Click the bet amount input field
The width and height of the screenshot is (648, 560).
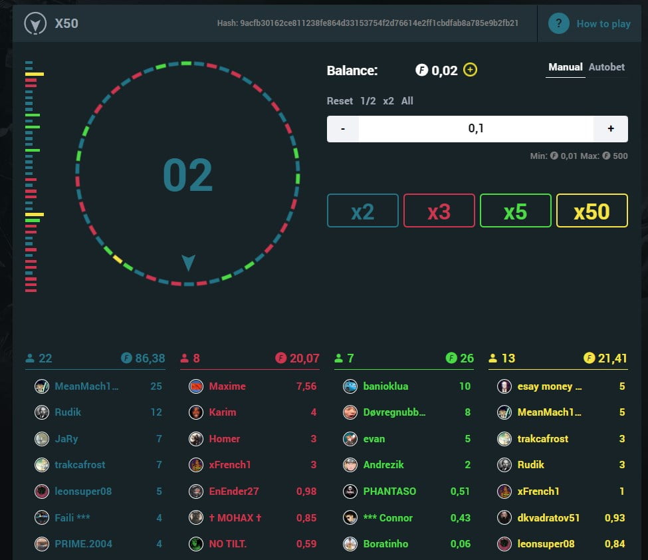click(476, 129)
